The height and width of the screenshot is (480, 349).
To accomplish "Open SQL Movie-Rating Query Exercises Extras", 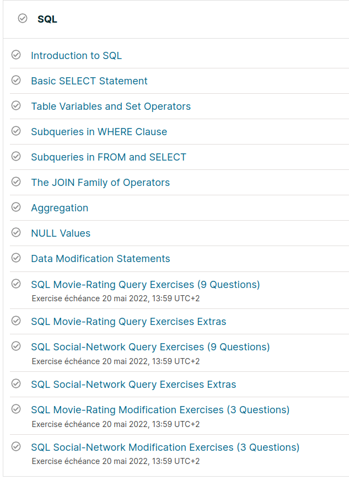I will click(x=128, y=322).
